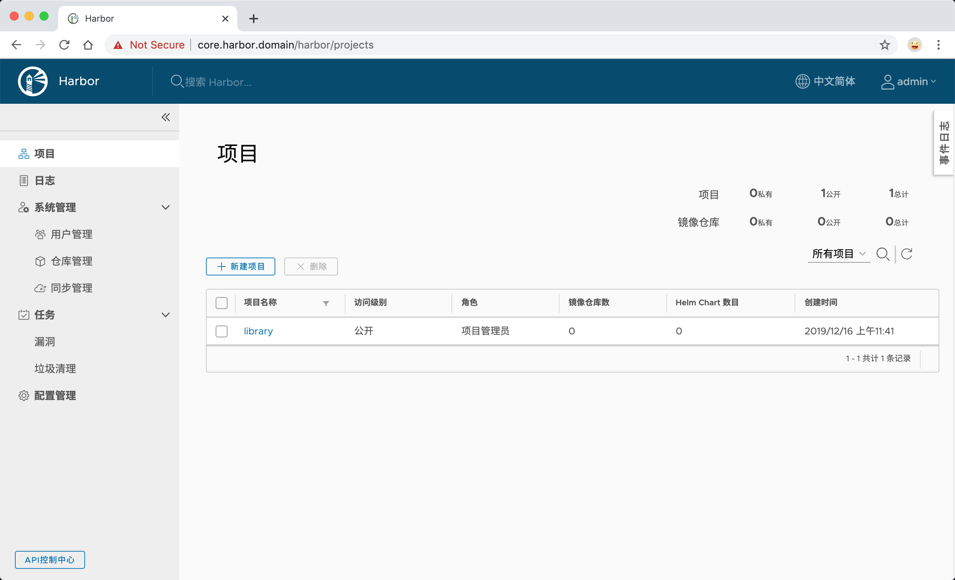Screen dimensions: 955x580
Task: Click the 新建项目 button
Action: coord(240,266)
